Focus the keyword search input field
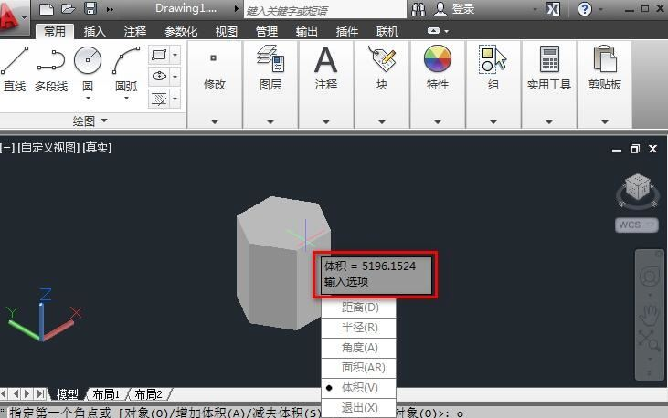This screenshot has height=418, width=668. (324, 10)
